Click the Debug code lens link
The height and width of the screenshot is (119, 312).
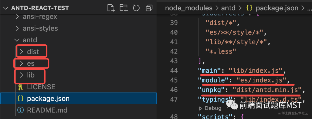tap(213, 108)
